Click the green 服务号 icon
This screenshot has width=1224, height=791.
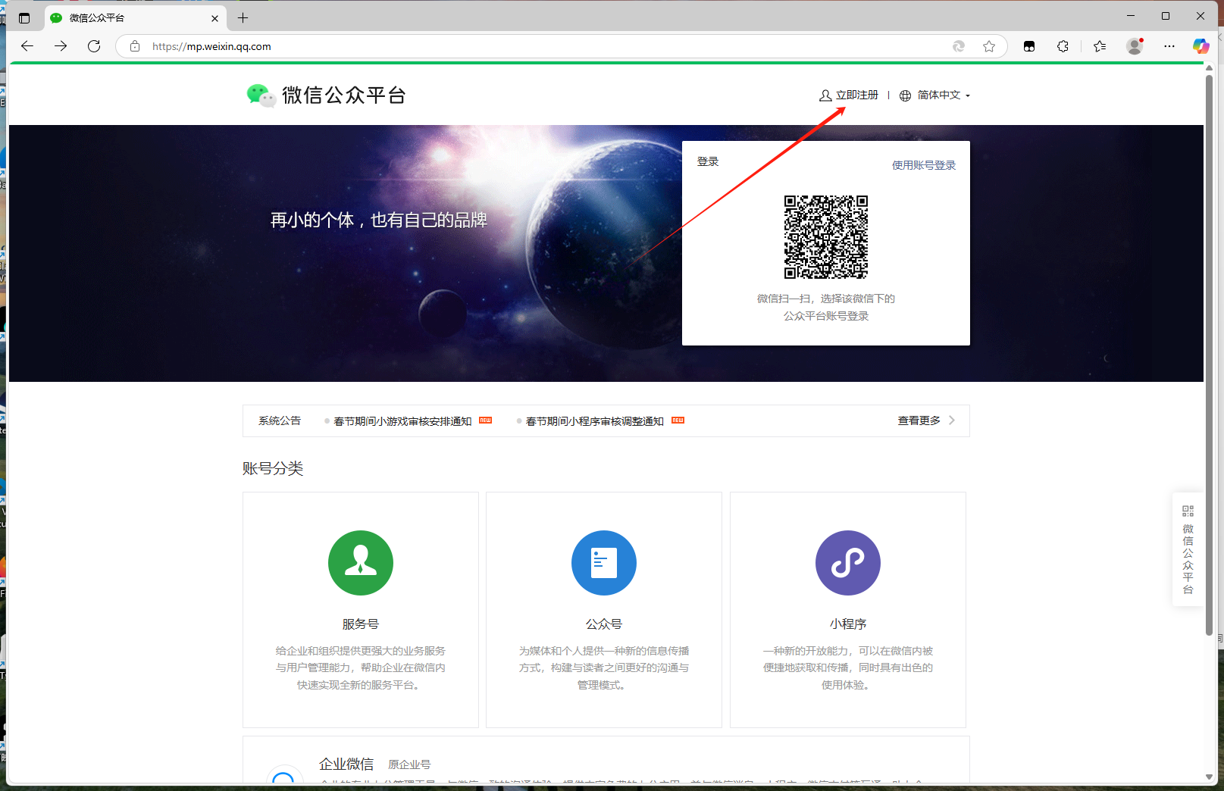pos(361,563)
